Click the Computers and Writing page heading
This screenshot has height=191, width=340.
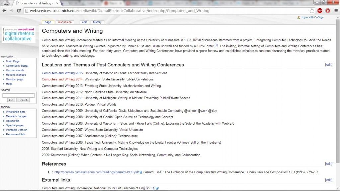(72, 31)
